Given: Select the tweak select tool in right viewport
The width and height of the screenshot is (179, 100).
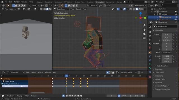Looking at the screenshot, I should pos(61,6).
